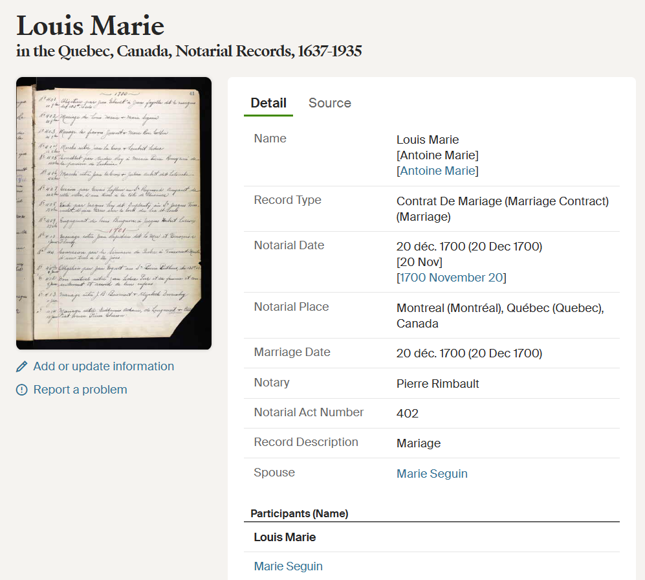Click the page title "Louis Marie"
Image resolution: width=645 pixels, height=580 pixels.
(89, 26)
